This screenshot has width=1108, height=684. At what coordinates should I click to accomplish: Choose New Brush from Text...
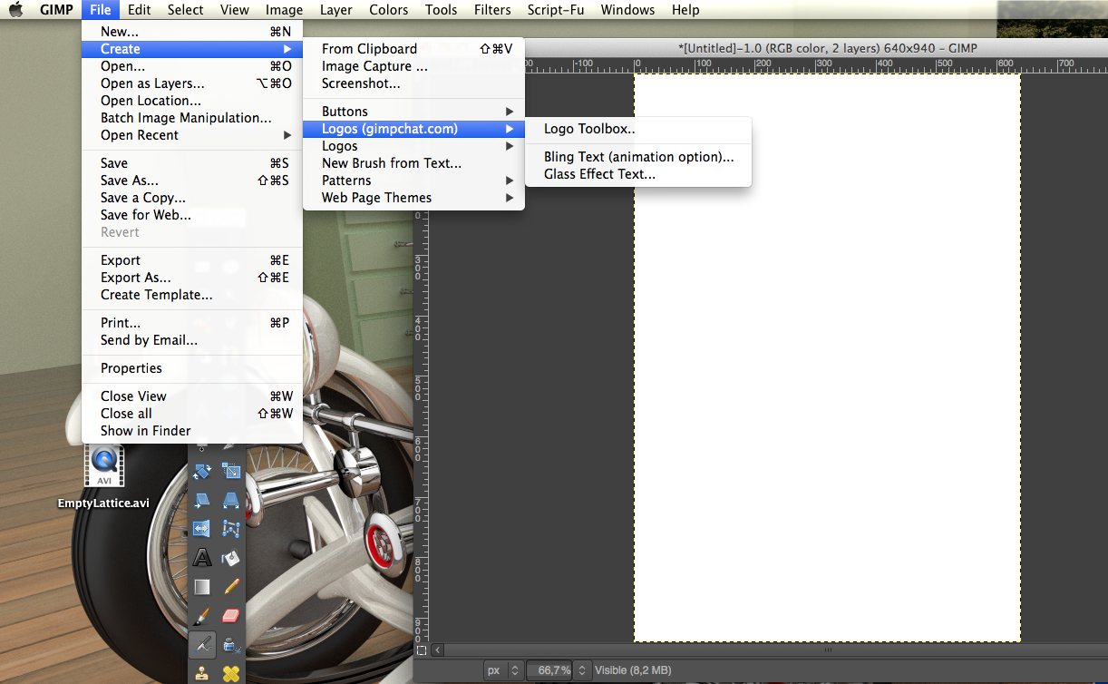[413, 163]
